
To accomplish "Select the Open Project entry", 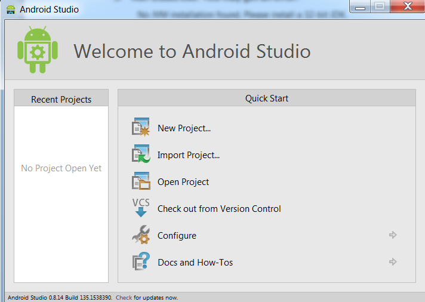I will [x=183, y=182].
